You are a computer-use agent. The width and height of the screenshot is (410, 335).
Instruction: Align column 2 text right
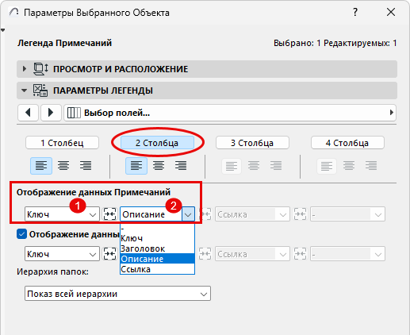pos(181,166)
